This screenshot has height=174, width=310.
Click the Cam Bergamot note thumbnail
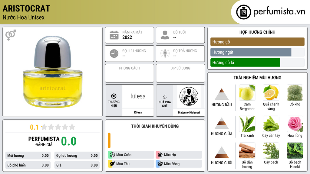[x=247, y=92]
